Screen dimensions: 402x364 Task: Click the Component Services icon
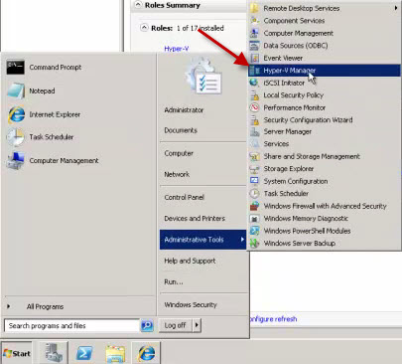[x=254, y=21]
